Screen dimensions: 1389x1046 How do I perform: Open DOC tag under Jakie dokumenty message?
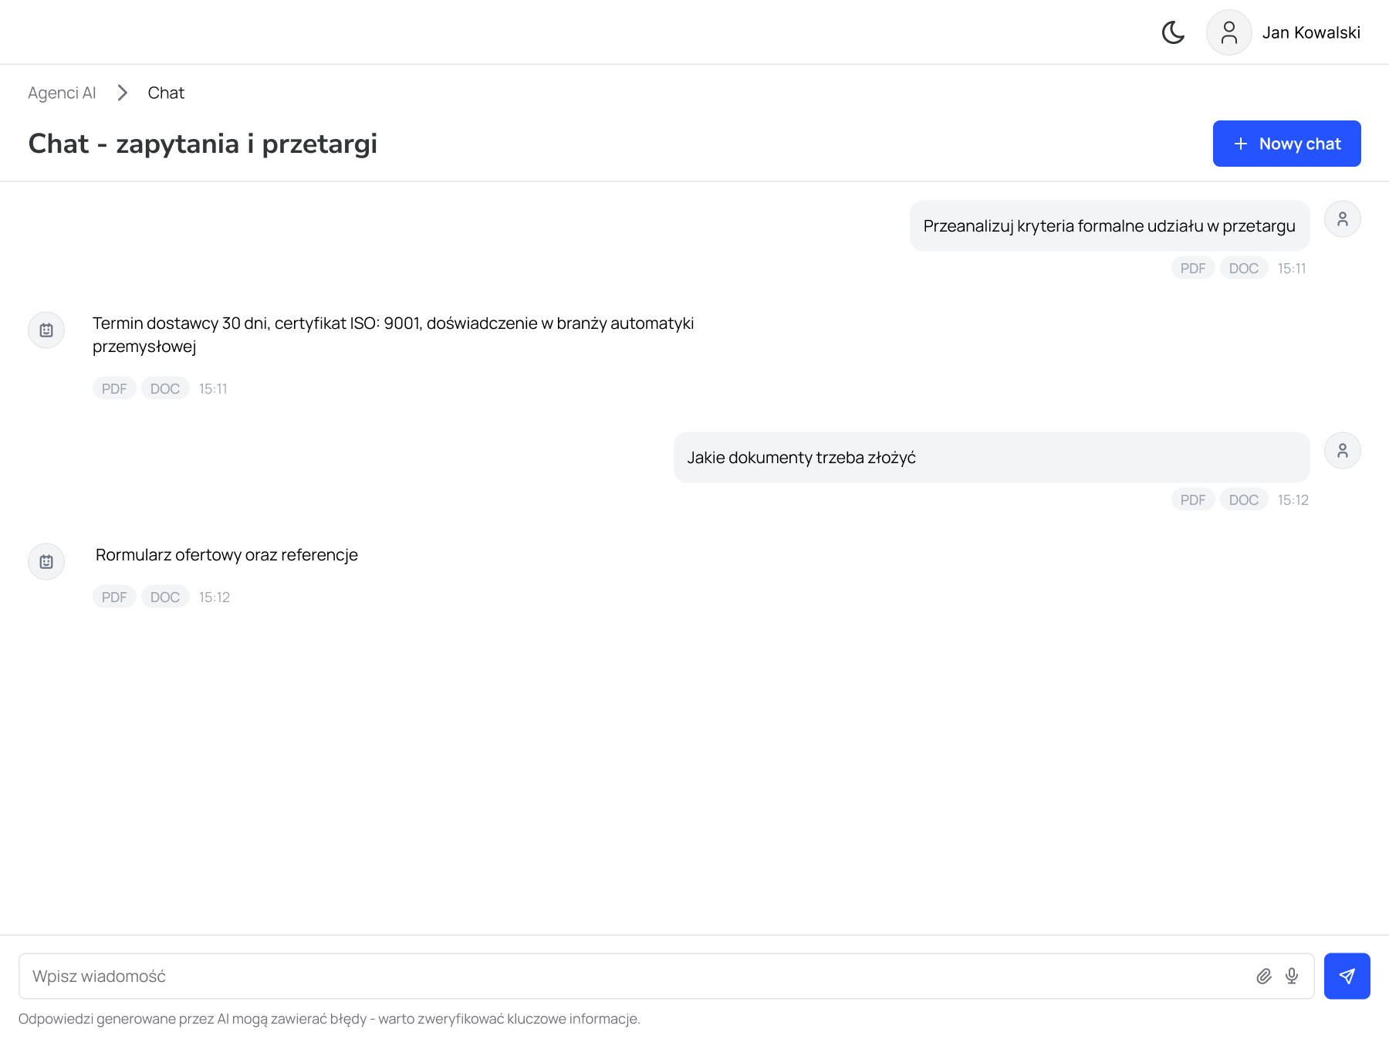tap(1243, 499)
